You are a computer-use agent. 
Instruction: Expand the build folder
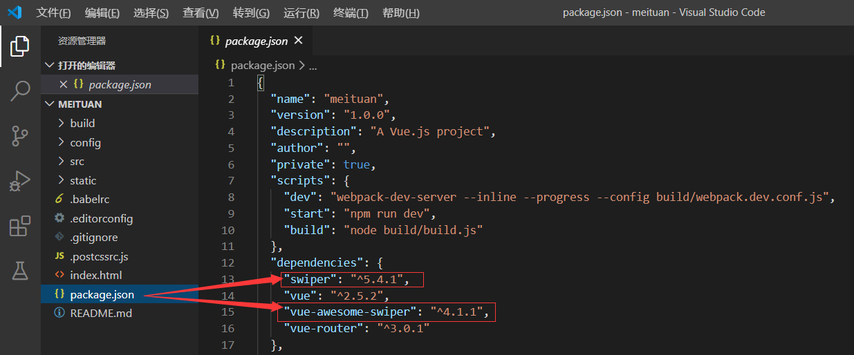(120, 123)
